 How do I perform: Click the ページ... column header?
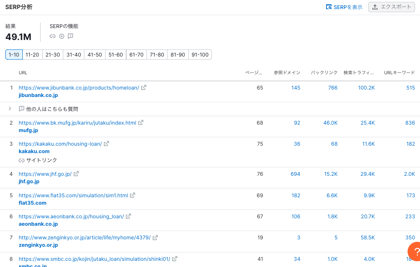tap(254, 73)
